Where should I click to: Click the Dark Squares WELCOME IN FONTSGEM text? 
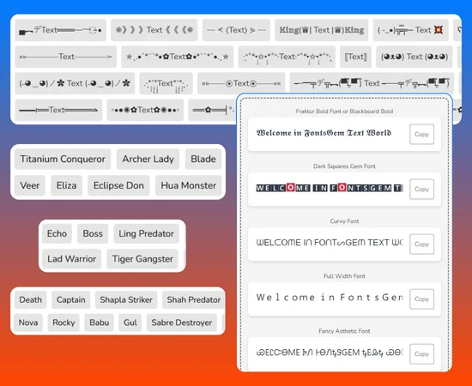(x=330, y=188)
